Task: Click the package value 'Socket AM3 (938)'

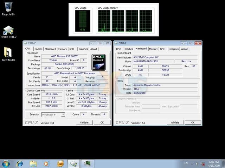Action: 64,64
